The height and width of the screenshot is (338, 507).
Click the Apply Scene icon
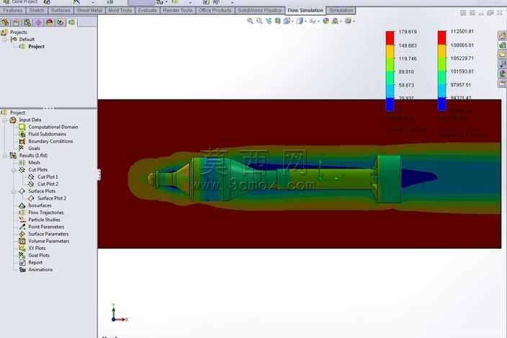point(336,21)
